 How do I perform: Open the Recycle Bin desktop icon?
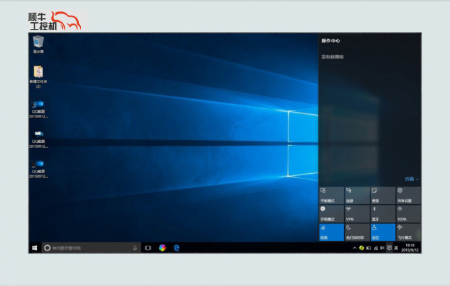(38, 44)
